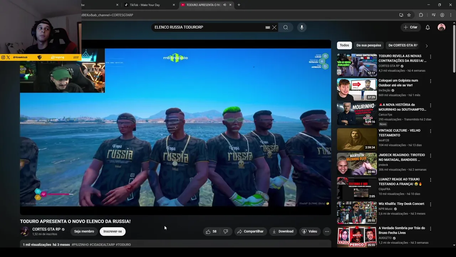Close the TikTok tab
456x257 pixels.
[x=174, y=5]
